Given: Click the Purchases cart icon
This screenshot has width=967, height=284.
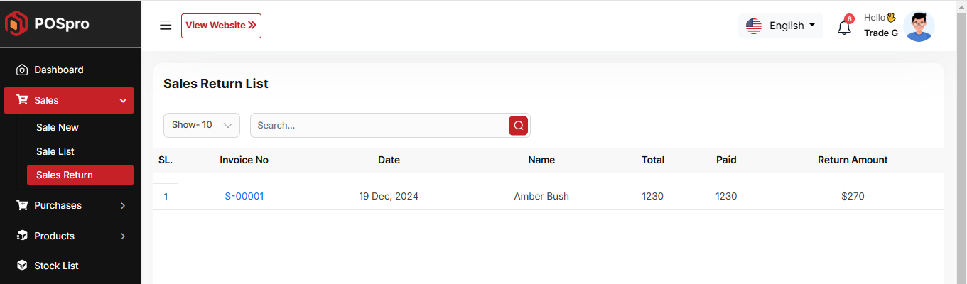Looking at the screenshot, I should tap(22, 206).
